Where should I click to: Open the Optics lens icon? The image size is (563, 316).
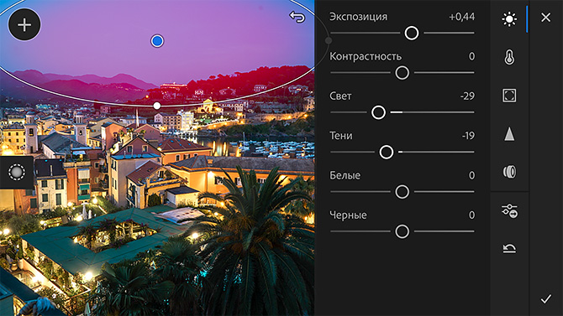[x=509, y=172]
